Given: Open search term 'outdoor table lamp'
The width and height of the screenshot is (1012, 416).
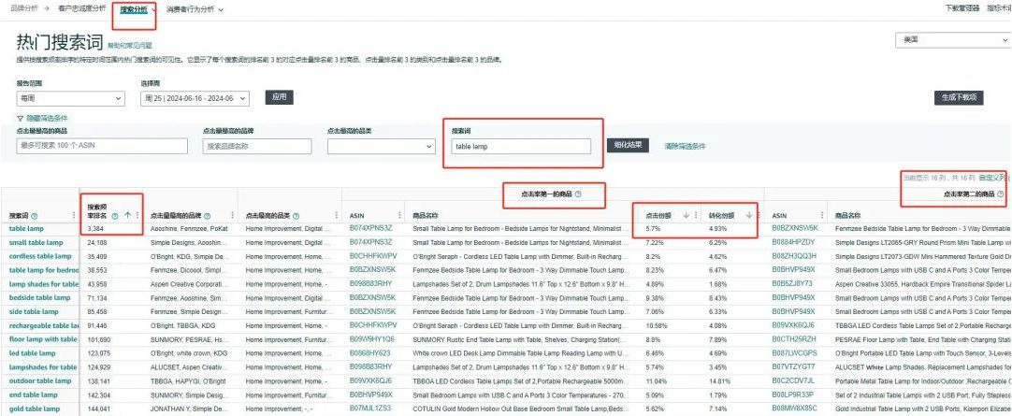Looking at the screenshot, I should 40,380.
